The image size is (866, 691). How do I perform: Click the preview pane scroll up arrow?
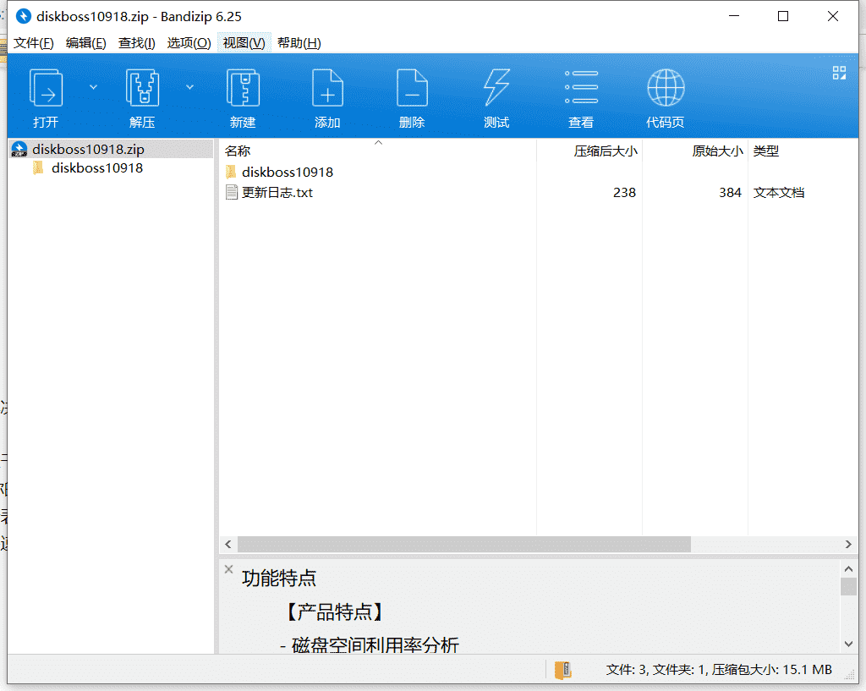849,568
